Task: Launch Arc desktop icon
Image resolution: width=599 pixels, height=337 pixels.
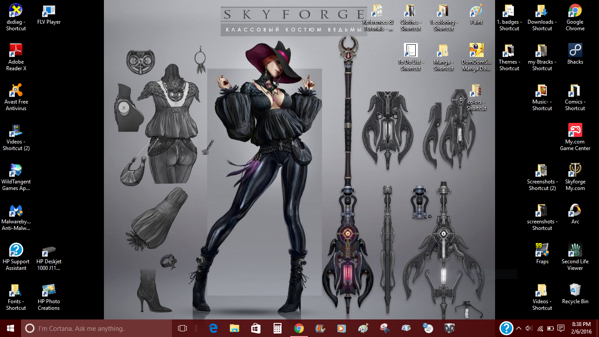Action: click(x=575, y=214)
